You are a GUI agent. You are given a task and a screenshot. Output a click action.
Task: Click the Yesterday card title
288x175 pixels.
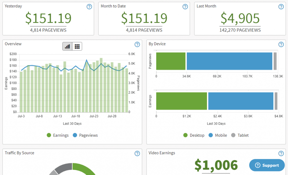(13, 6)
